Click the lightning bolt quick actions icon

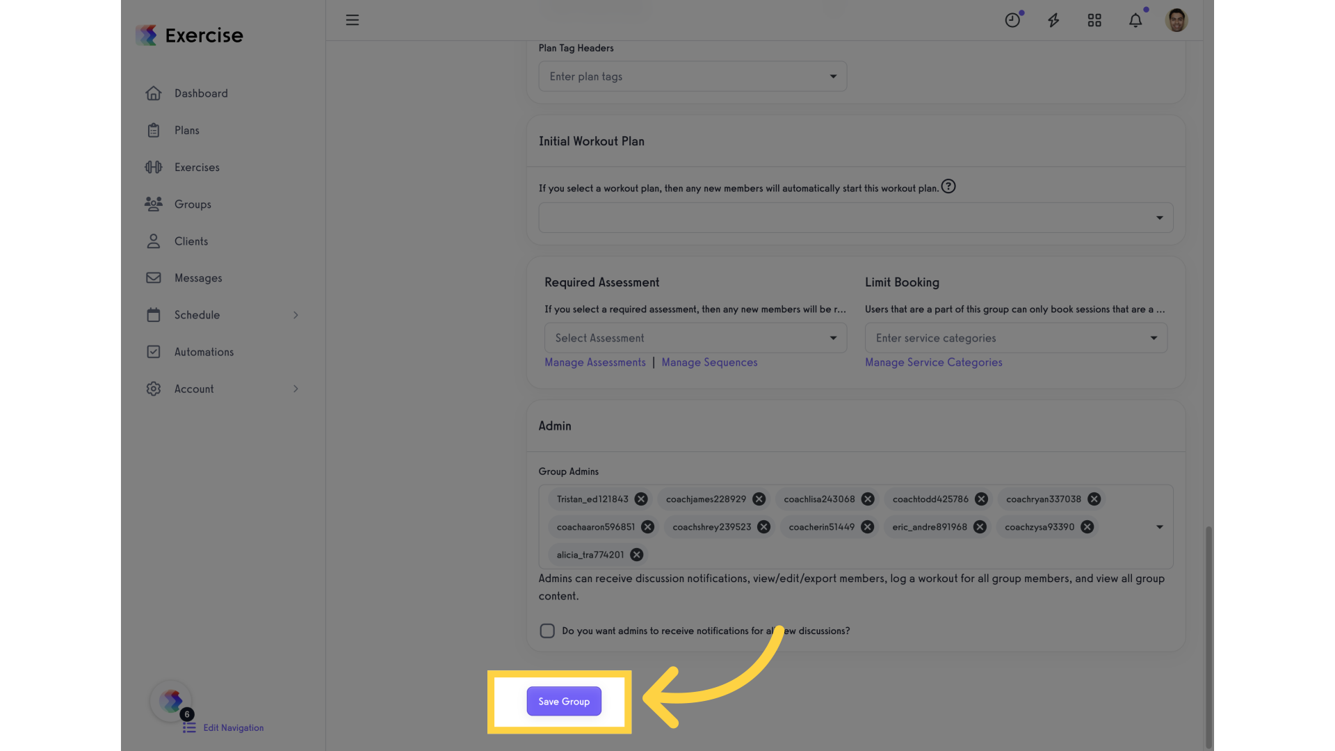point(1053,20)
